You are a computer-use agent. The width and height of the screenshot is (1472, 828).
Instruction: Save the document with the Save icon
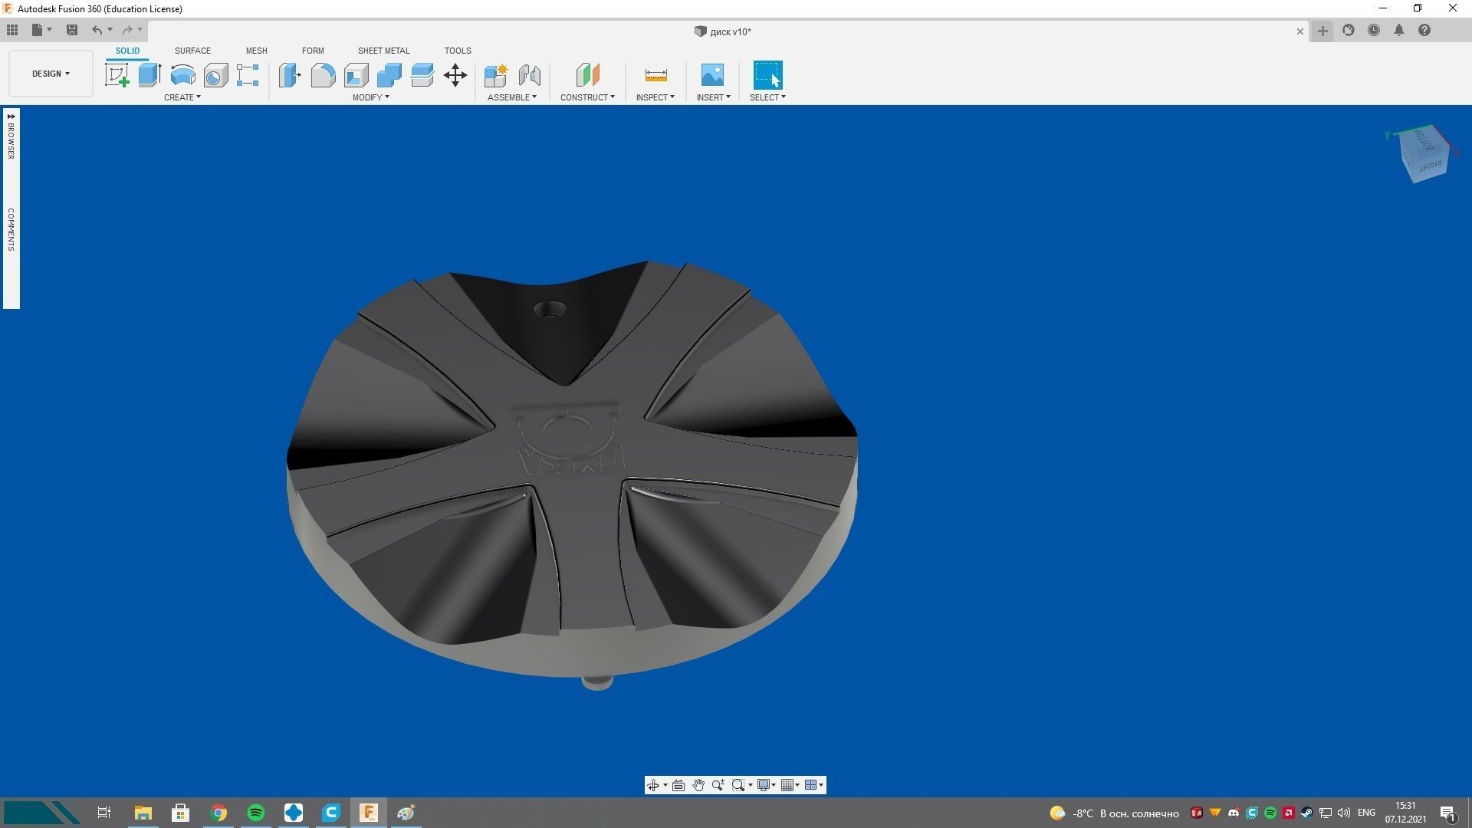click(x=72, y=30)
